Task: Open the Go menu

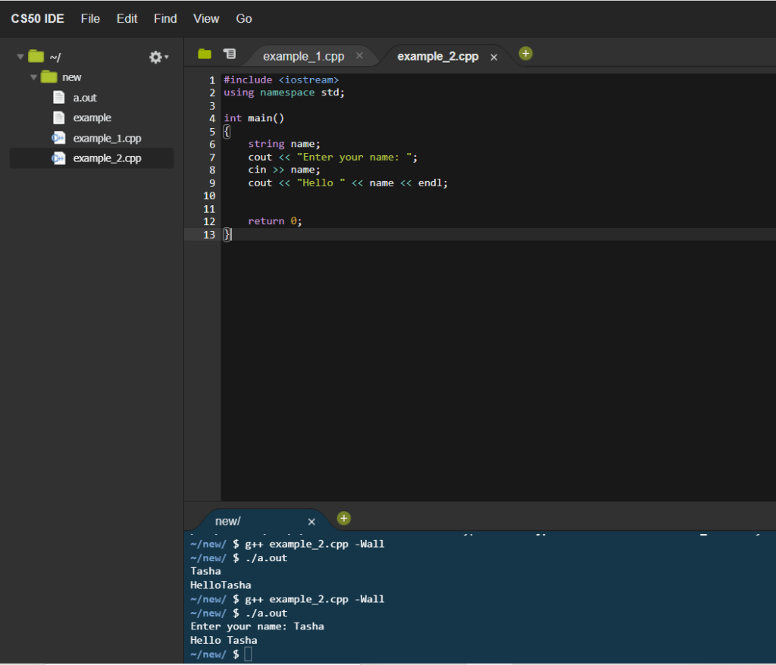Action: pos(244,18)
